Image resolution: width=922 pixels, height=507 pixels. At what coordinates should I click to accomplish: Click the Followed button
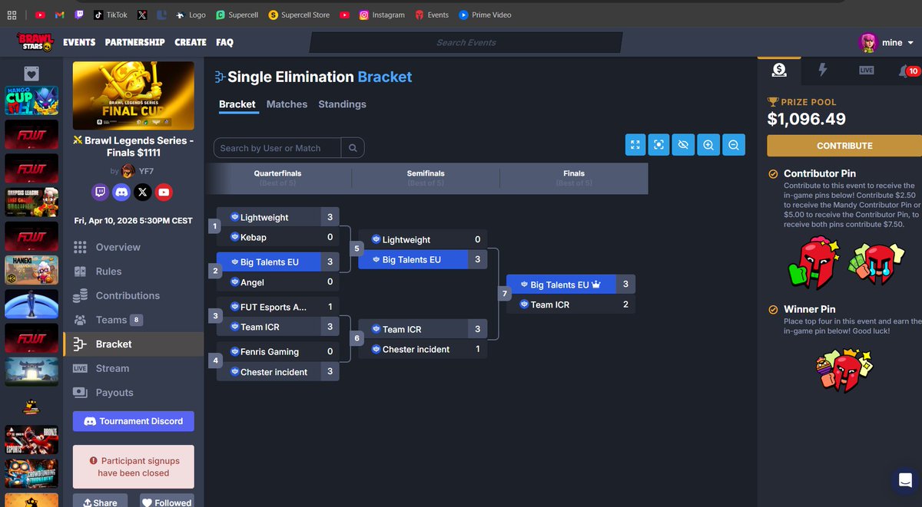166,502
